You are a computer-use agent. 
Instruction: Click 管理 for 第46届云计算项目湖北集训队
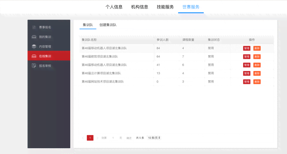tap(246, 73)
